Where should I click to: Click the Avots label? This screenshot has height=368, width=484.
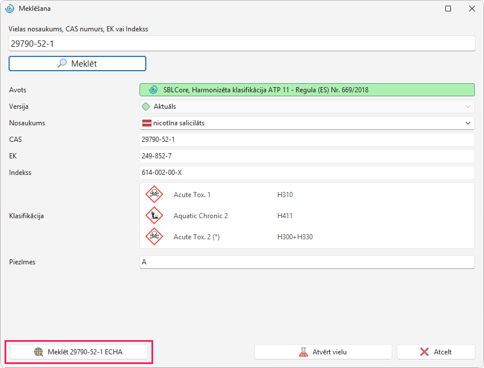pos(18,90)
